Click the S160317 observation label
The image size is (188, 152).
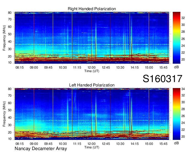[x=163, y=79]
